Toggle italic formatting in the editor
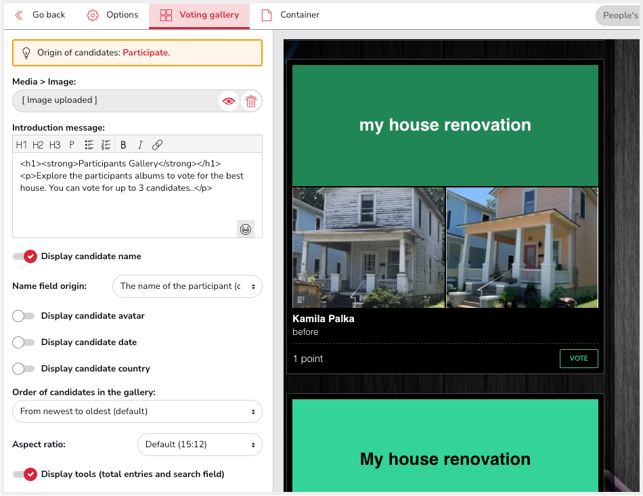This screenshot has width=643, height=496. tap(140, 145)
